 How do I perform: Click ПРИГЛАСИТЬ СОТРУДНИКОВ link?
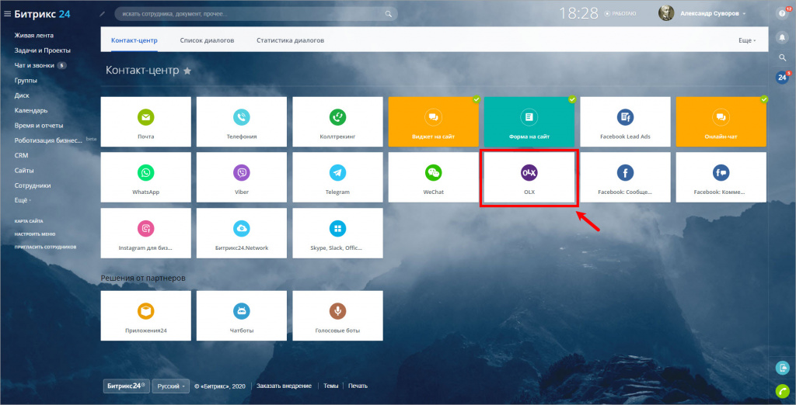click(45, 247)
